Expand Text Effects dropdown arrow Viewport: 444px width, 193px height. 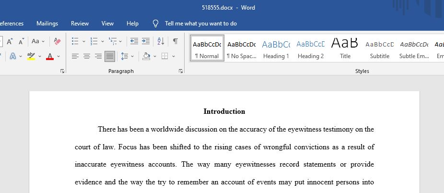click(21, 56)
